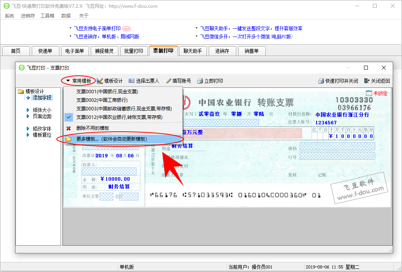
Task: Click the account number 1234567
Action: click(x=326, y=122)
